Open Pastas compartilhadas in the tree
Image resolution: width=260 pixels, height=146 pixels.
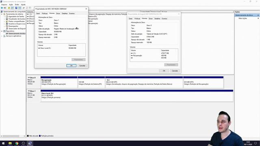click(x=16, y=21)
